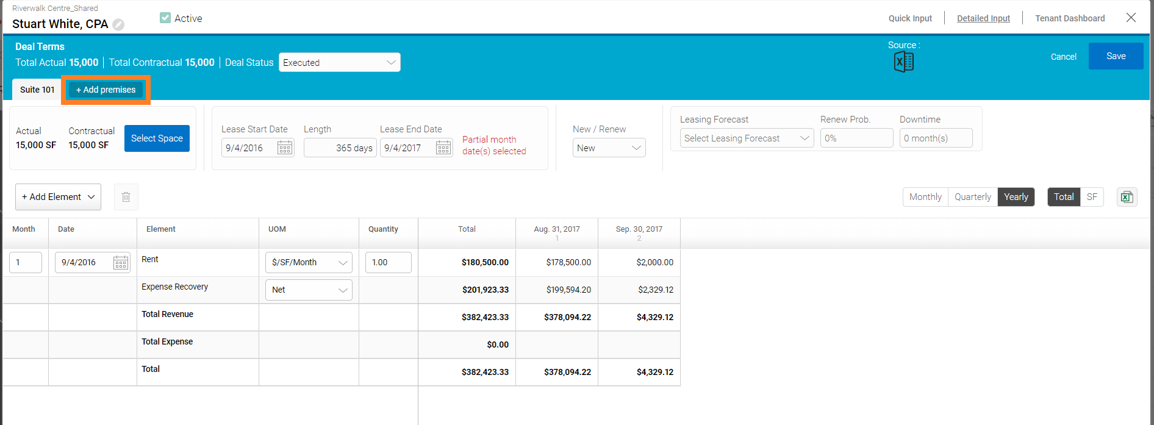1154x425 pixels.
Task: Open the Lease End Date calendar picker
Action: pyautogui.click(x=443, y=148)
